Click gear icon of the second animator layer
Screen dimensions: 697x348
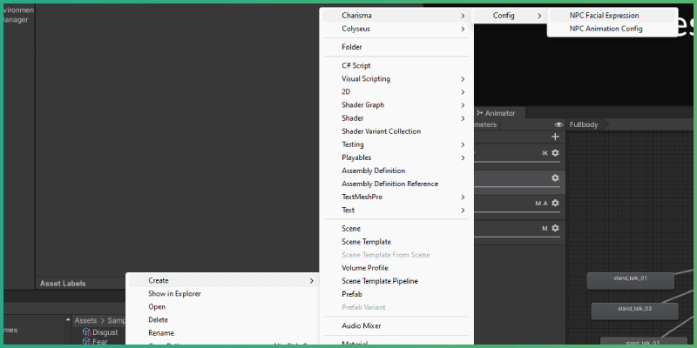pos(555,178)
